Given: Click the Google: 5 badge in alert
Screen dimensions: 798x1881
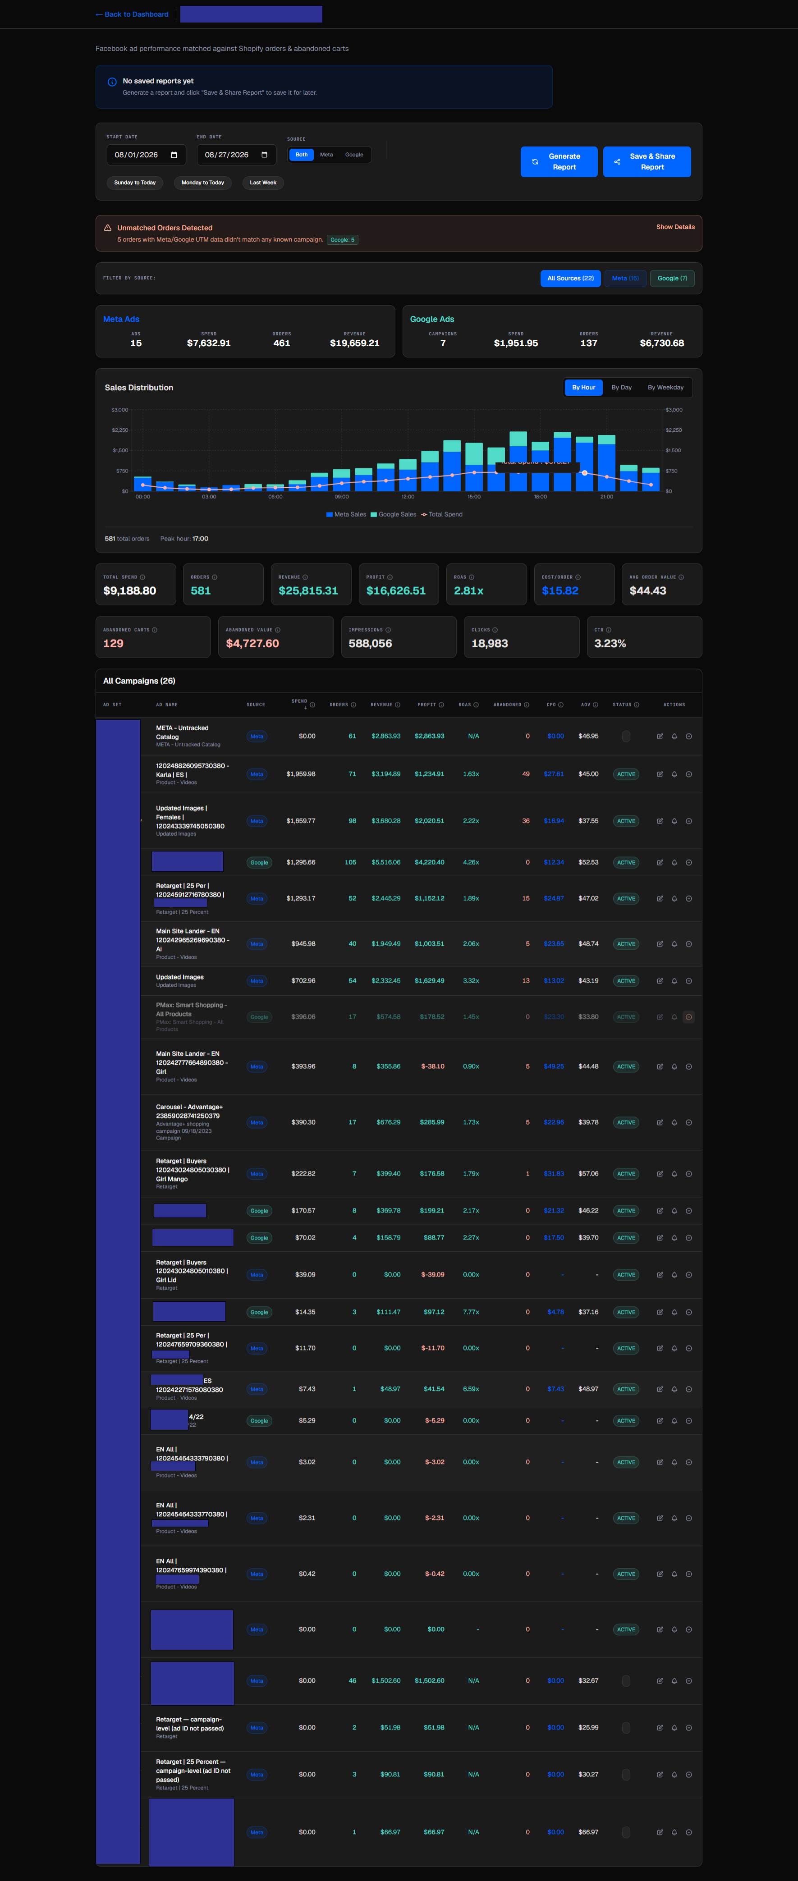Looking at the screenshot, I should pyautogui.click(x=342, y=239).
